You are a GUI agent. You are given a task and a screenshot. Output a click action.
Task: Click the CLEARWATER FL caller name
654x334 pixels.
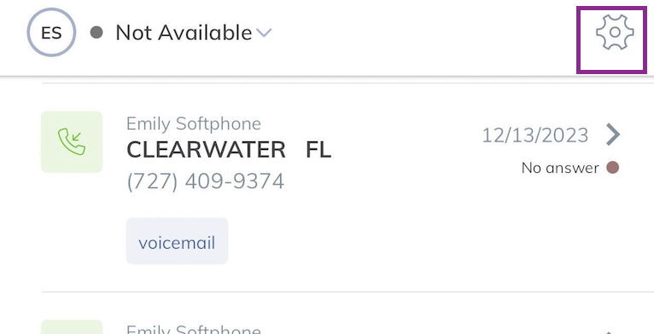pos(229,150)
